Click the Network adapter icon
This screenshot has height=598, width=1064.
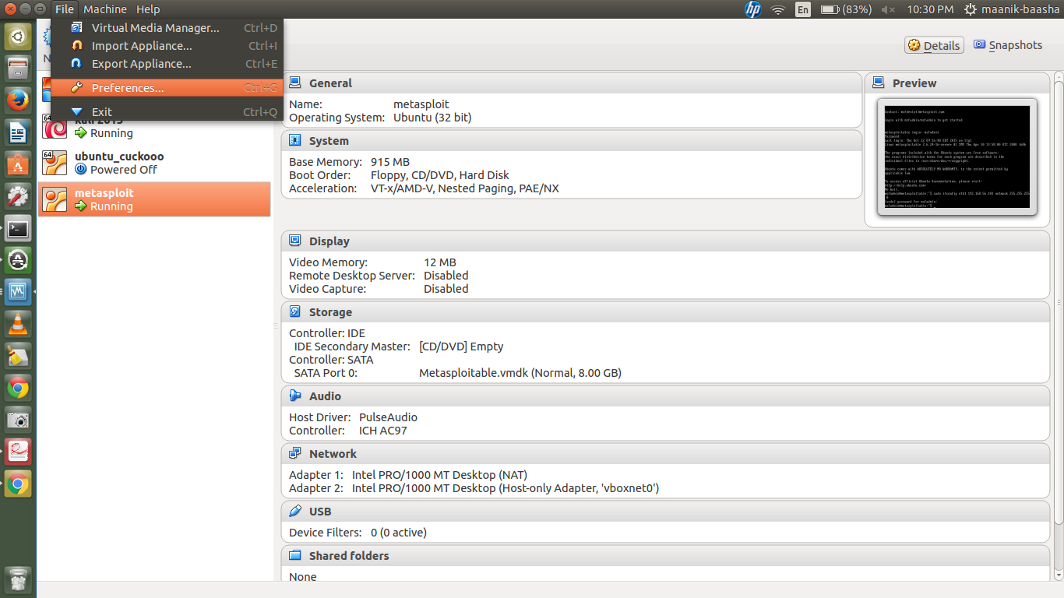(295, 454)
